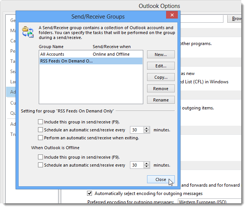This screenshot has height=209, width=247.
Task: Click online schedule minutes field showing 30
Action: click(137, 130)
